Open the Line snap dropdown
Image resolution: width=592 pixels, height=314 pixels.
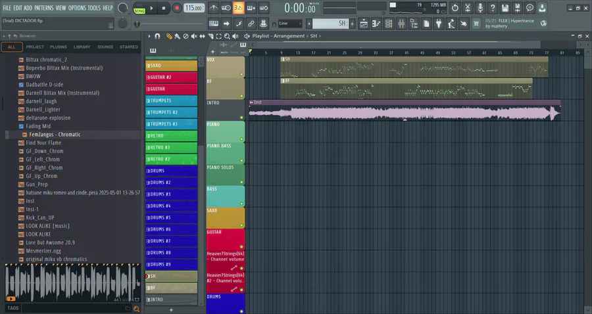(x=289, y=24)
